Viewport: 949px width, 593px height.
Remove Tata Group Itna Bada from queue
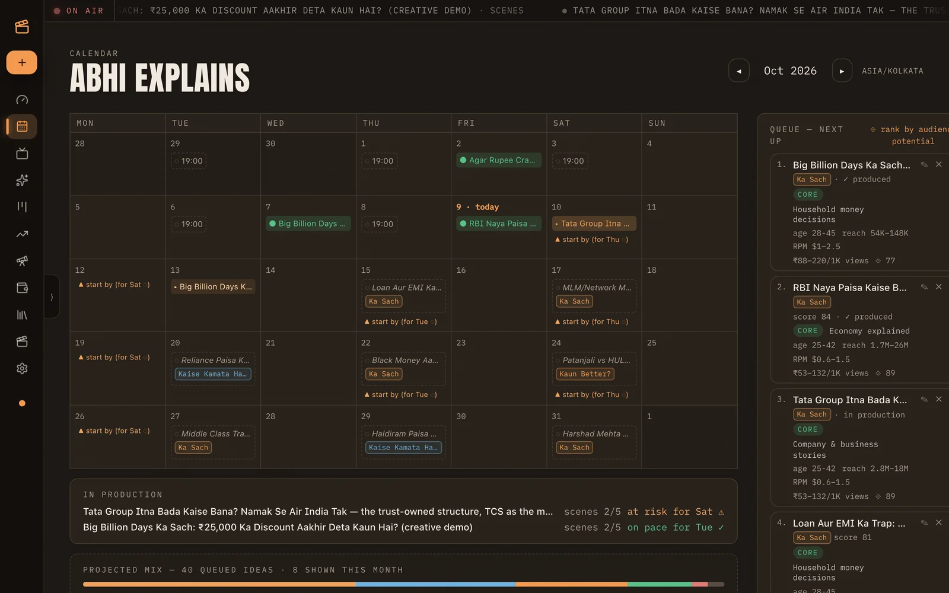938,400
